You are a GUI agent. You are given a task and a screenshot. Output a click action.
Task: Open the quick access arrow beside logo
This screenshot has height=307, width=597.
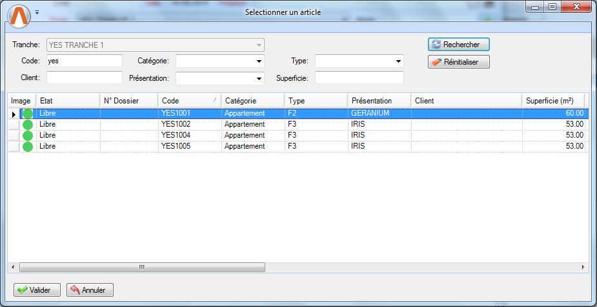click(x=37, y=12)
